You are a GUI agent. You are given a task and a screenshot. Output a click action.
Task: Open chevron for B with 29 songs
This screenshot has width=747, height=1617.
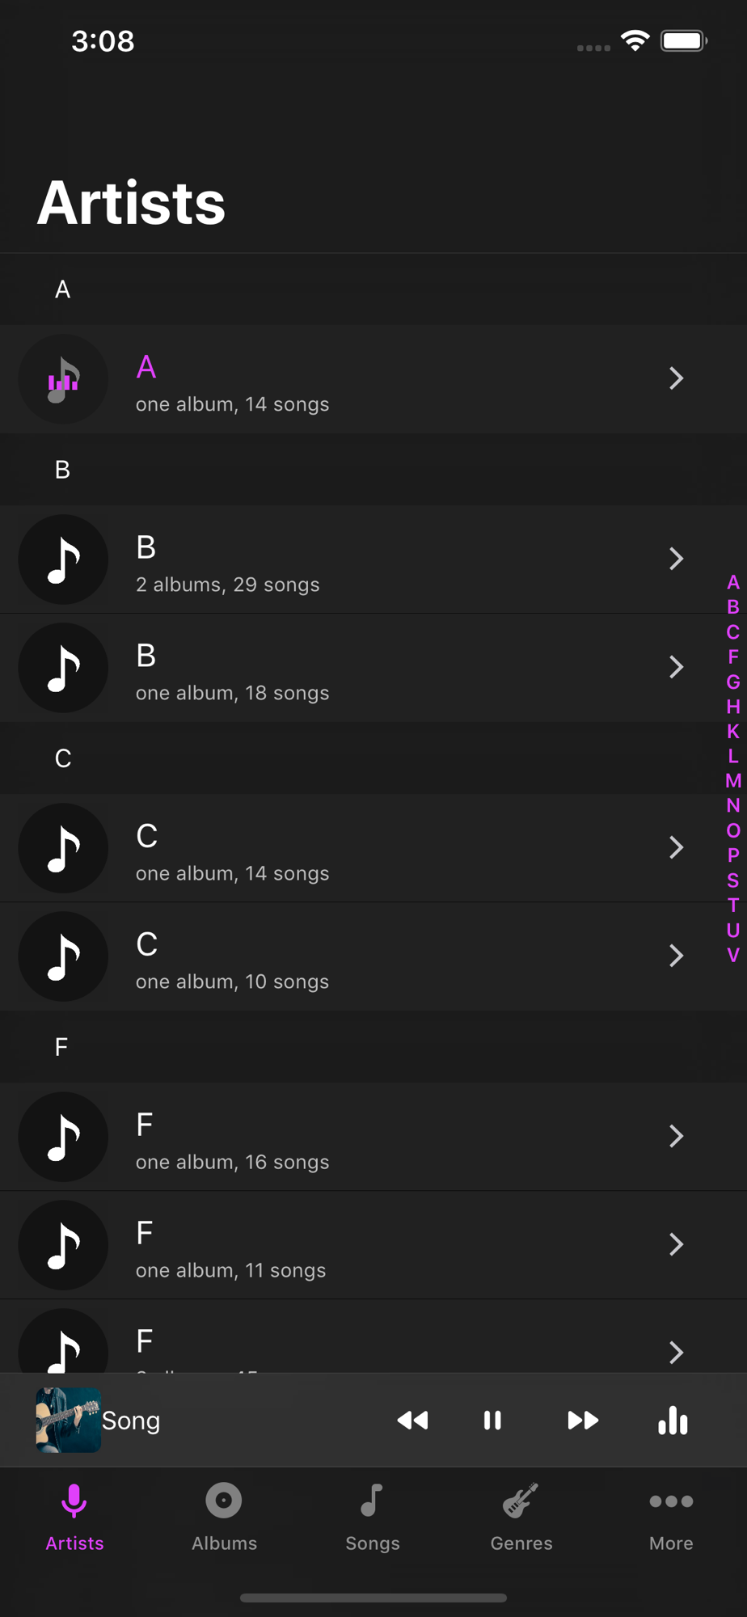[x=676, y=559]
